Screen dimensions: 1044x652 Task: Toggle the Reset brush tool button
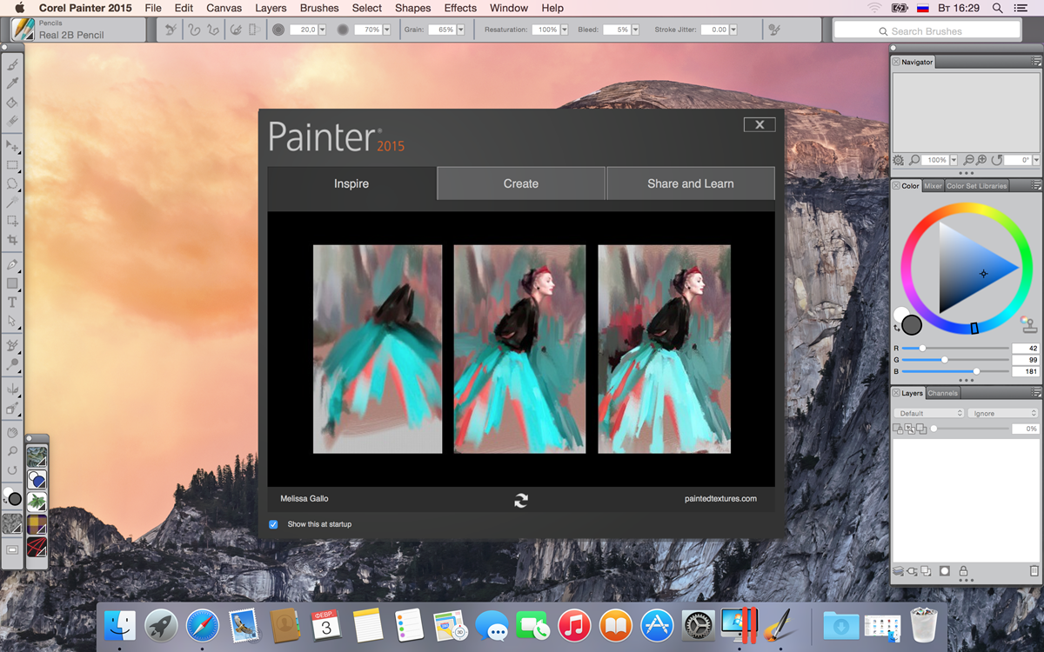[x=172, y=30]
